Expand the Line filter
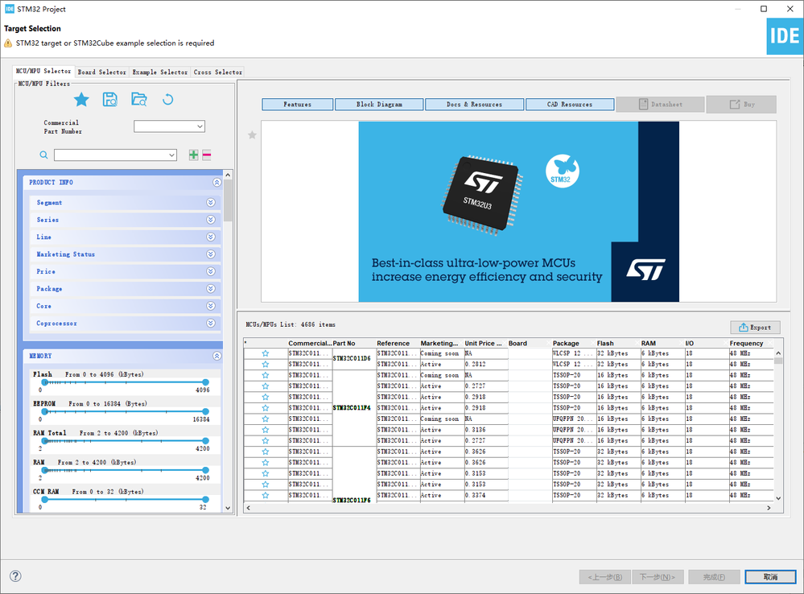 211,237
